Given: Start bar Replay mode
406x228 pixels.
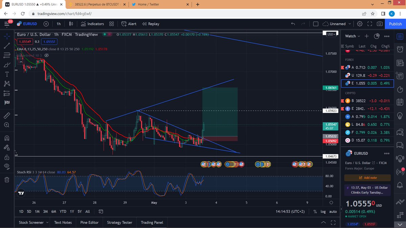Looking at the screenshot, I should pyautogui.click(x=151, y=24).
